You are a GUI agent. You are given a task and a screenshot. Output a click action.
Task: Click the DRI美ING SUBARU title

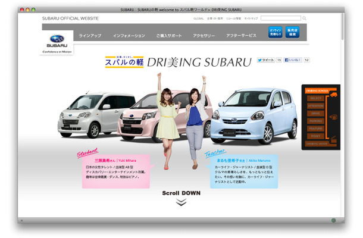(x=199, y=62)
